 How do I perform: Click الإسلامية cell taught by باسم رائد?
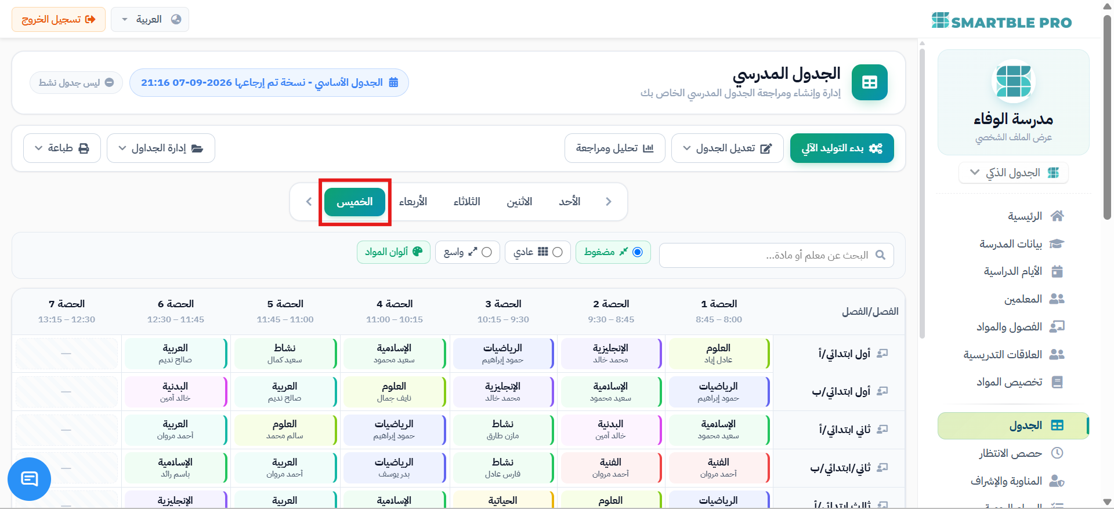(x=176, y=468)
